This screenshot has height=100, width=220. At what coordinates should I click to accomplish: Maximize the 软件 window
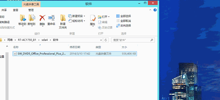(x=145, y=3)
